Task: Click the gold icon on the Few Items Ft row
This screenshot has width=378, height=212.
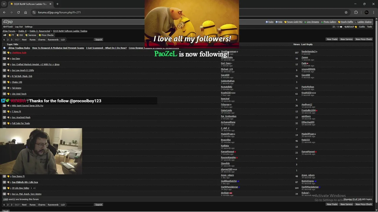Action: [8, 176]
